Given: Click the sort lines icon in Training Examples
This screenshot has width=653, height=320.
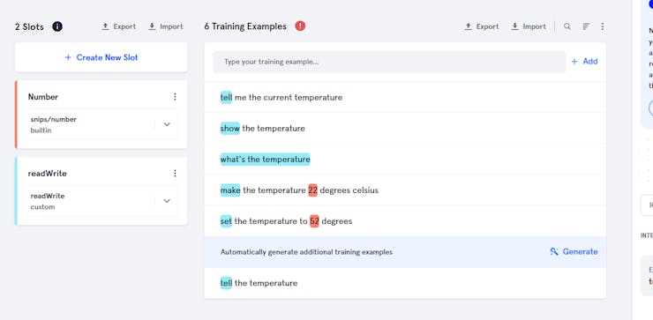Looking at the screenshot, I should point(586,26).
